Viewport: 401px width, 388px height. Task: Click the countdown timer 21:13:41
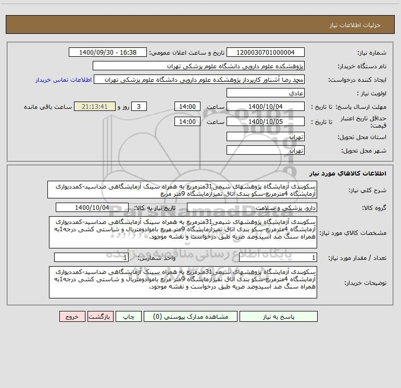pos(95,106)
